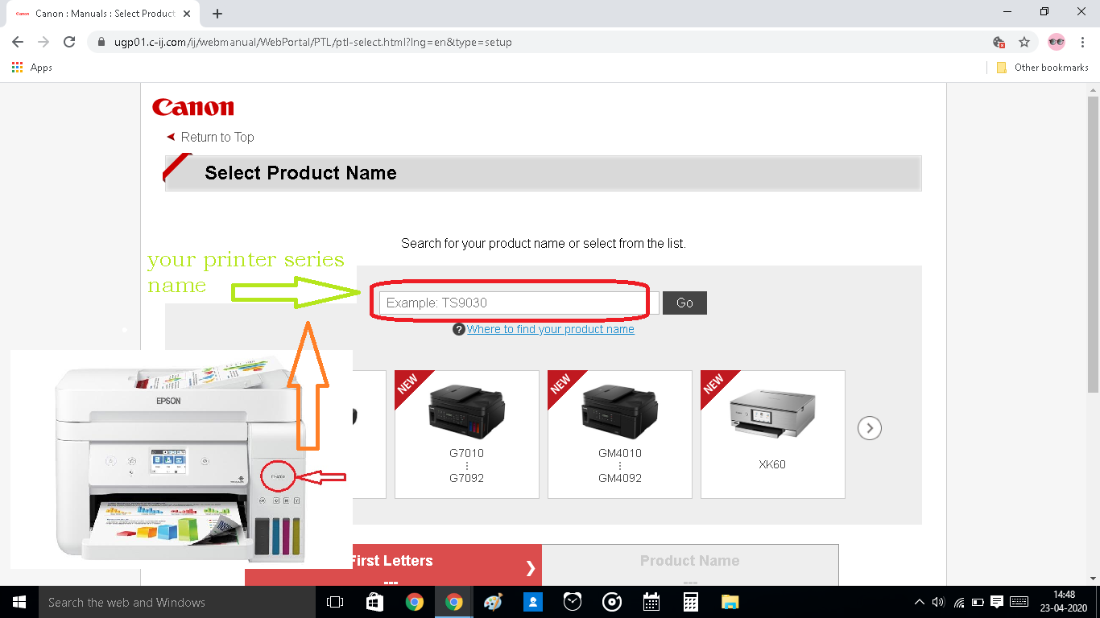The height and width of the screenshot is (618, 1100).
Task: Open the Apps shortcut in bookmarks bar
Action: [32, 68]
